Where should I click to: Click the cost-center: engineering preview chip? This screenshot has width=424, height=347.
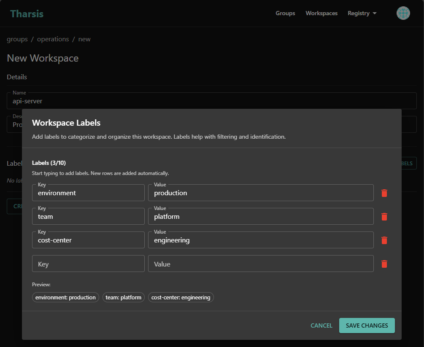[x=181, y=297]
